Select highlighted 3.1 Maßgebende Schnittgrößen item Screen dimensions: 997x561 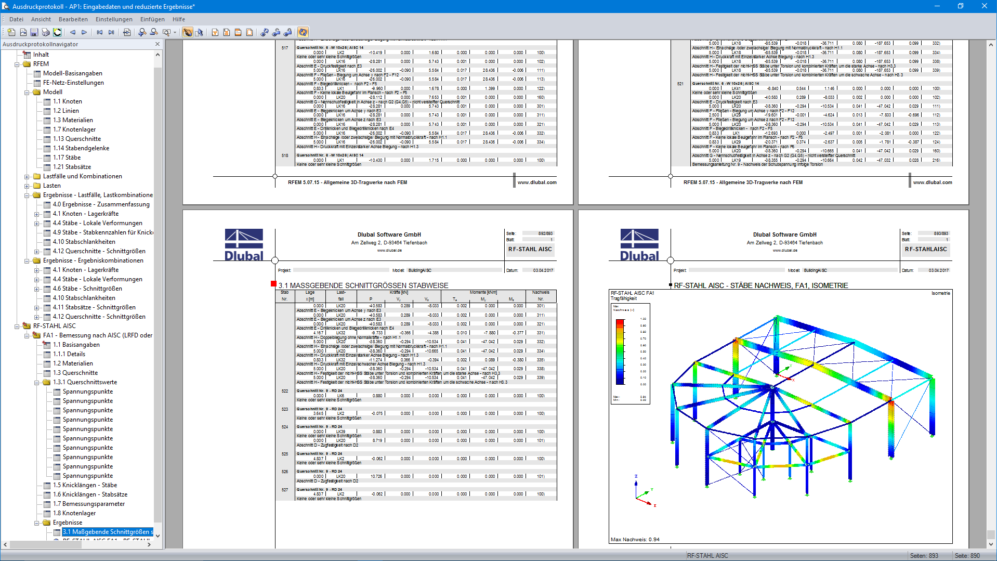coord(108,532)
